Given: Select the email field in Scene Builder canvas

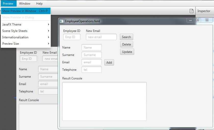Looking at the screenshot, I should pyautogui.click(x=48, y=84).
